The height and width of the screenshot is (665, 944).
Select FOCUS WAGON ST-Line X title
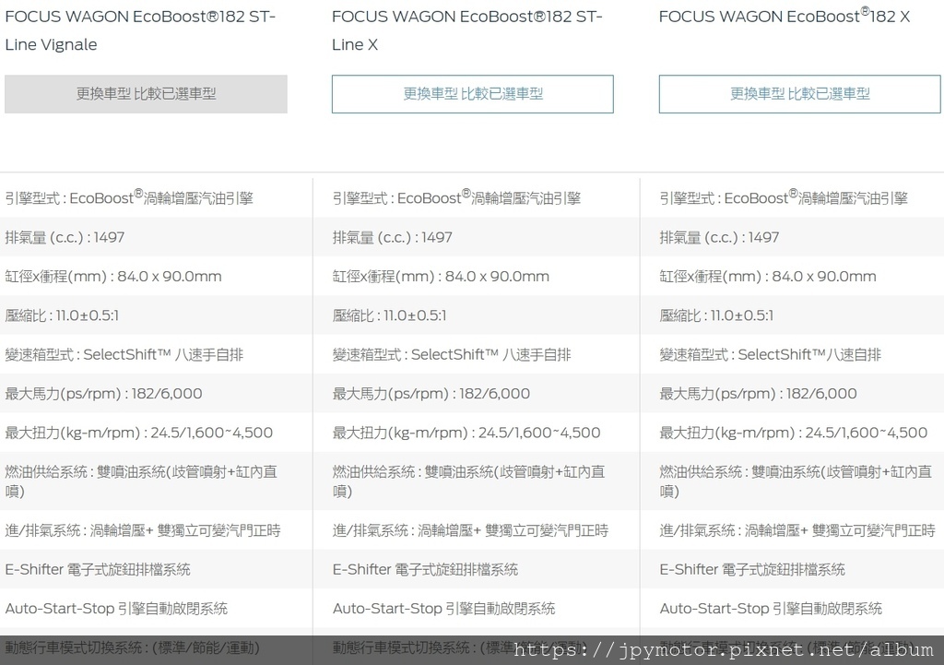click(x=467, y=30)
